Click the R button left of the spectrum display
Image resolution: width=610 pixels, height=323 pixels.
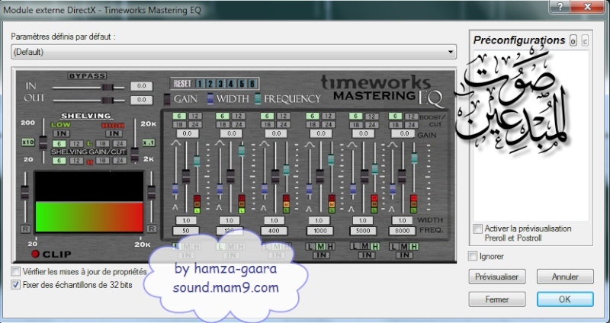click(x=25, y=229)
